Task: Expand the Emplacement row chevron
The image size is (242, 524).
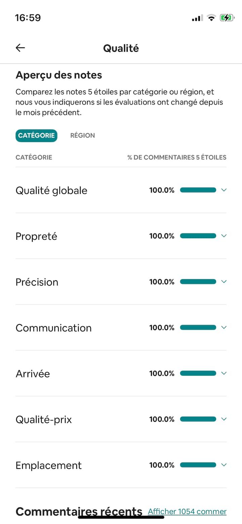Action: (x=224, y=465)
